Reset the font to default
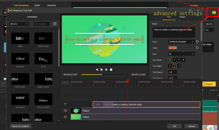The height and width of the screenshot is (130, 219). 197,42
